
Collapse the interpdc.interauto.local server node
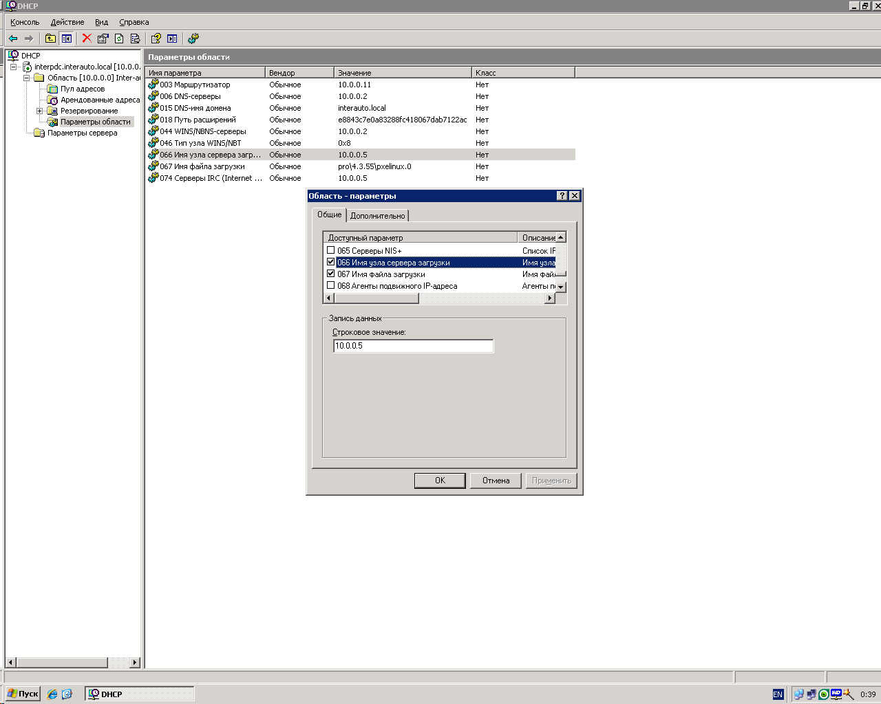14,66
